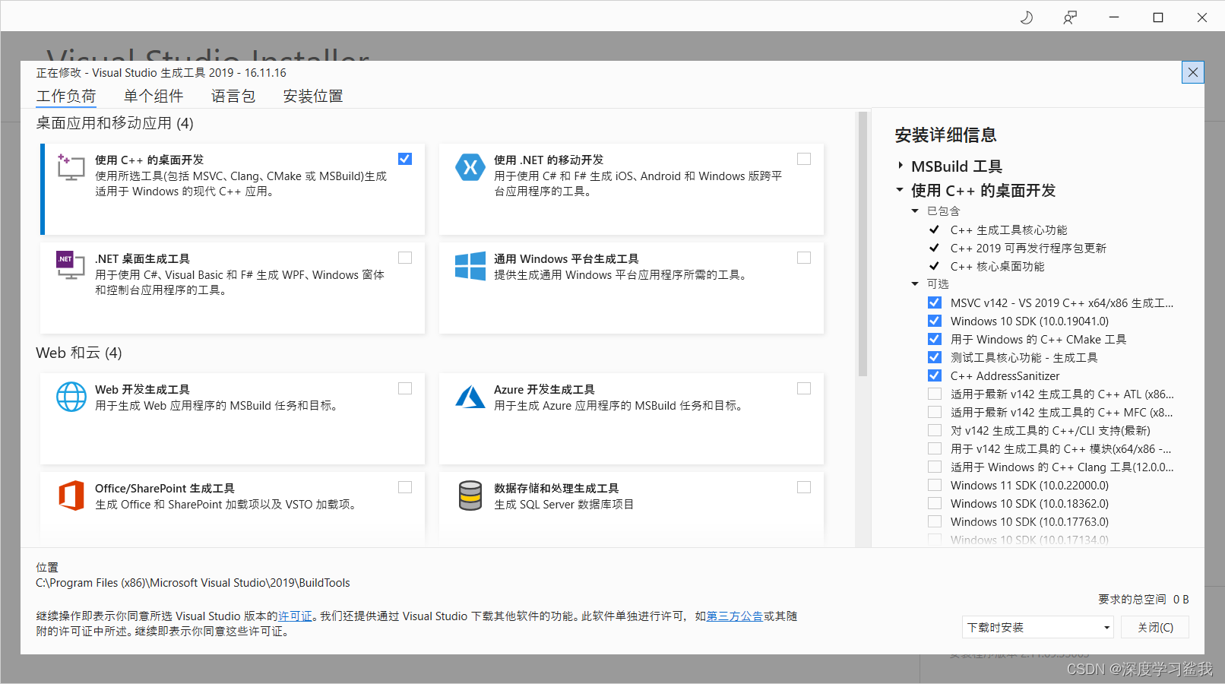Click the globe icon for Web build tools
This screenshot has width=1225, height=684.
[71, 397]
